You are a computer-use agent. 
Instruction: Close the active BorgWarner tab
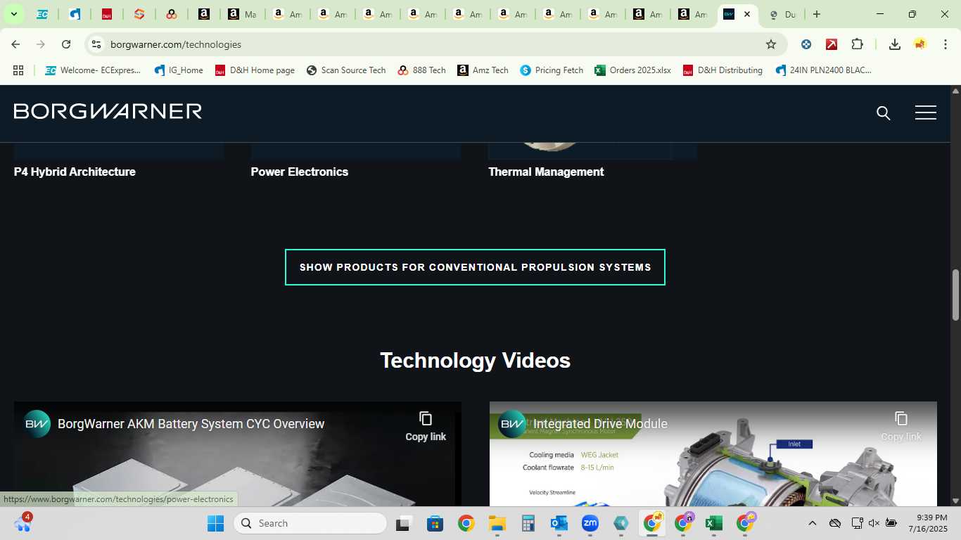pyautogui.click(x=747, y=14)
